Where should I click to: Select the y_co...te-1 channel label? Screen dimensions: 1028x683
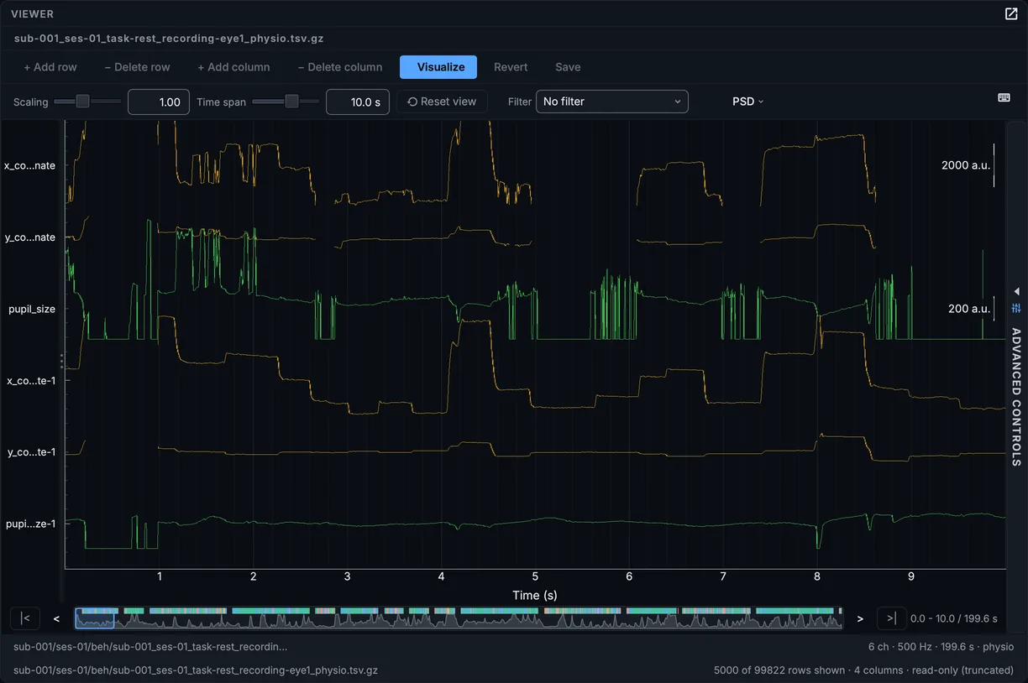point(31,452)
